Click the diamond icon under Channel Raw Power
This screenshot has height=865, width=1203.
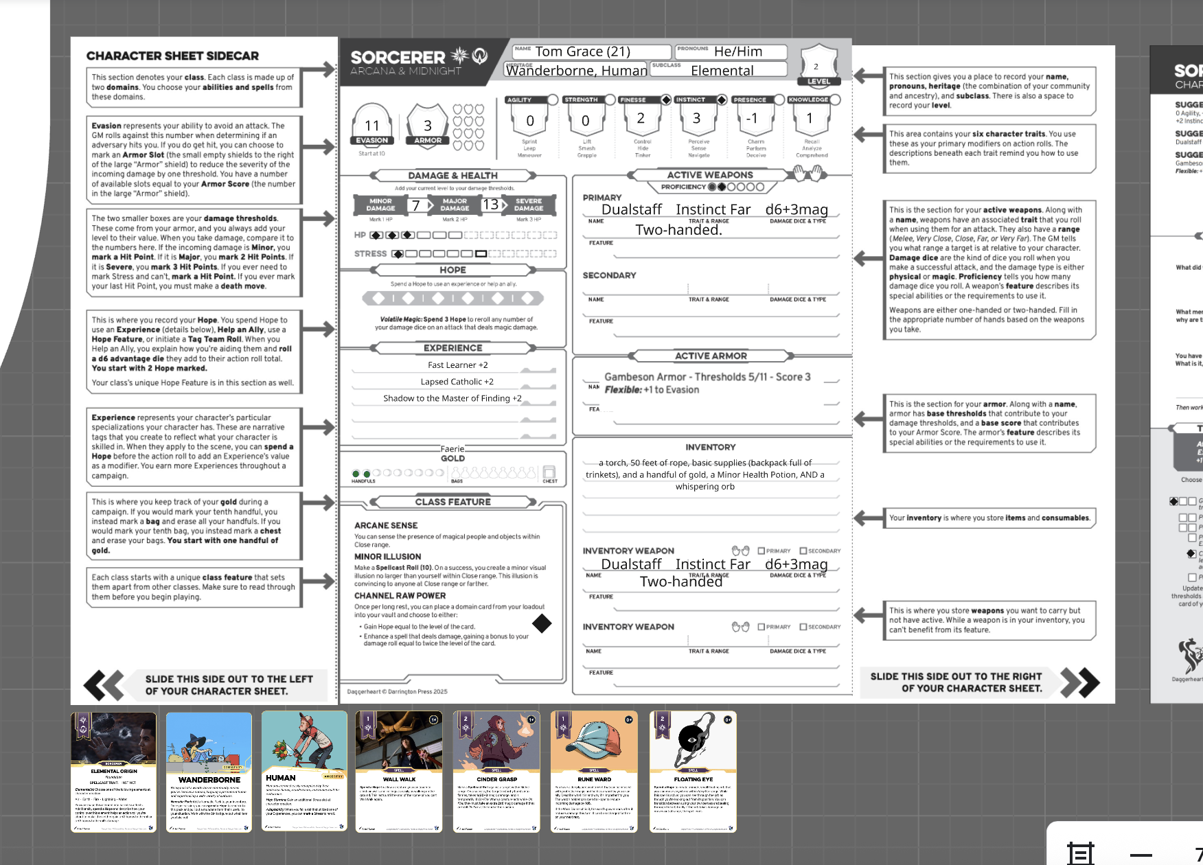(x=542, y=623)
